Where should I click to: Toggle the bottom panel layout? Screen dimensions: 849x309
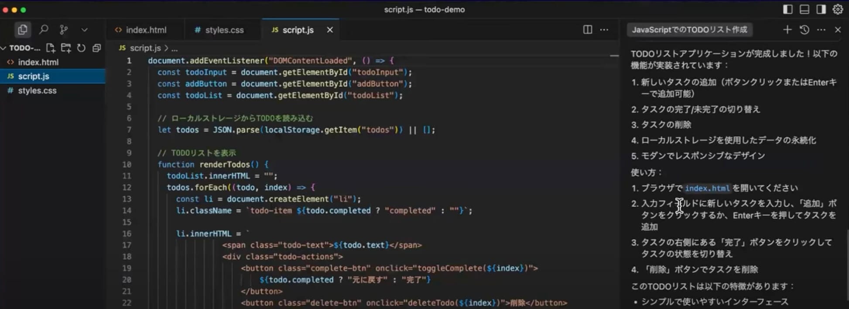click(x=804, y=10)
